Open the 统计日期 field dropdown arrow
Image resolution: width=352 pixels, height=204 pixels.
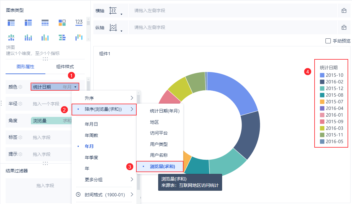tap(75, 87)
